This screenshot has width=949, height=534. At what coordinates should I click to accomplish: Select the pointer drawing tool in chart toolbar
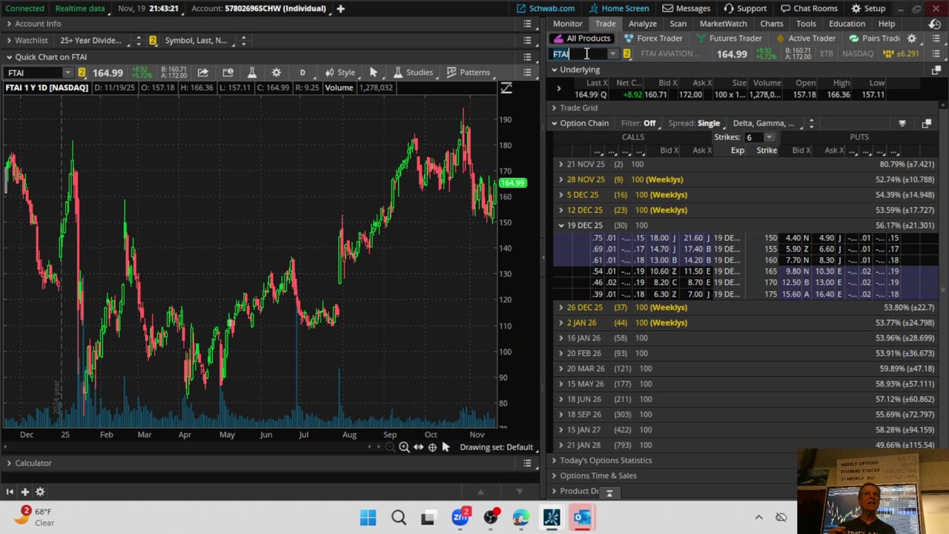coord(373,73)
